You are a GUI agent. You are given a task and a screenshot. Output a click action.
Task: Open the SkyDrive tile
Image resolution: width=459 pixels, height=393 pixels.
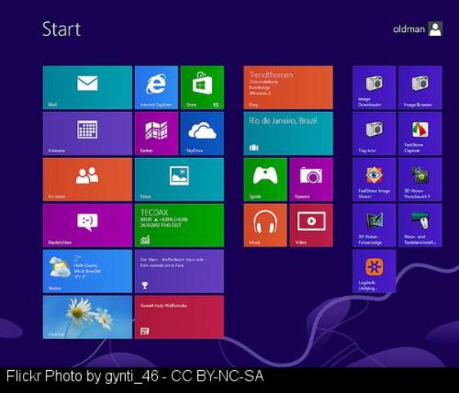pyautogui.click(x=202, y=133)
